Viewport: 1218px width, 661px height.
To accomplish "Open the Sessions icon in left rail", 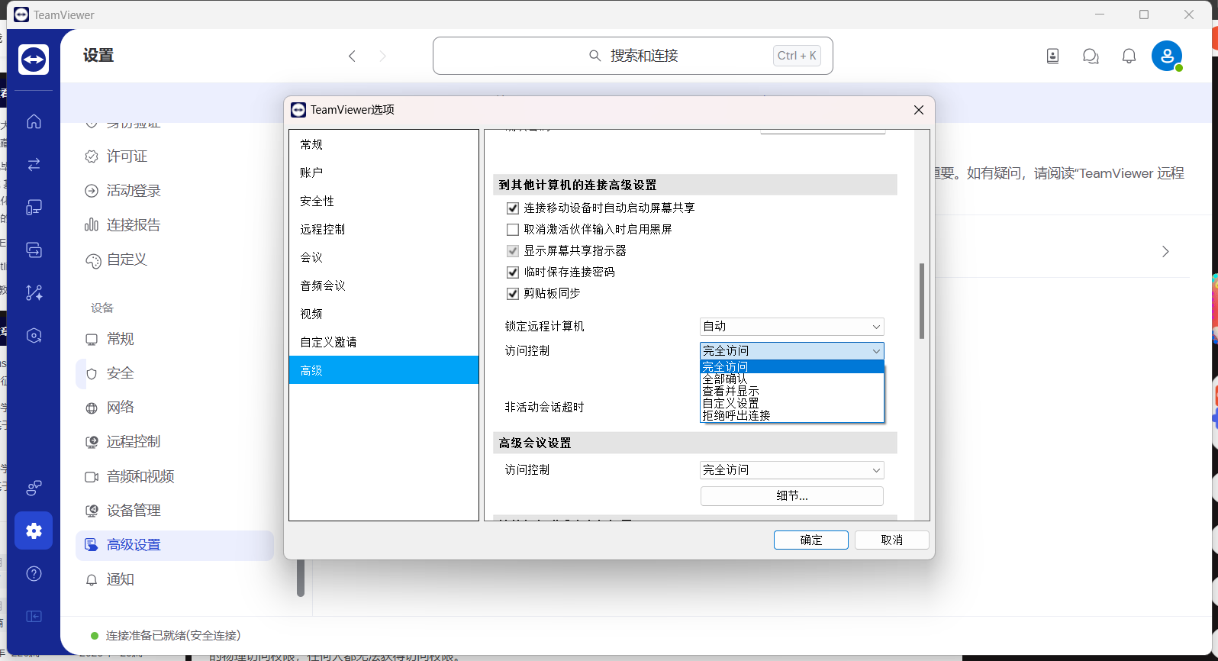I will 34,250.
